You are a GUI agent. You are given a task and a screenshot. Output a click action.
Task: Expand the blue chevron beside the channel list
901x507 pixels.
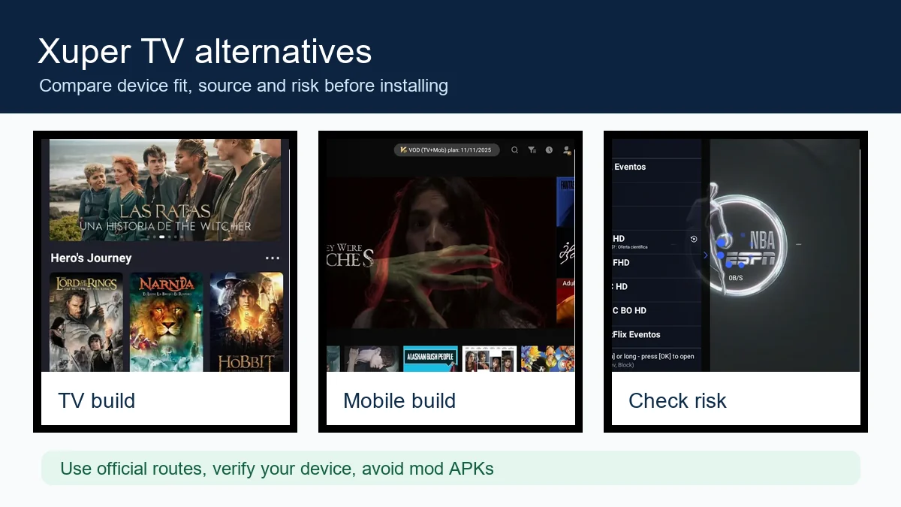click(705, 255)
